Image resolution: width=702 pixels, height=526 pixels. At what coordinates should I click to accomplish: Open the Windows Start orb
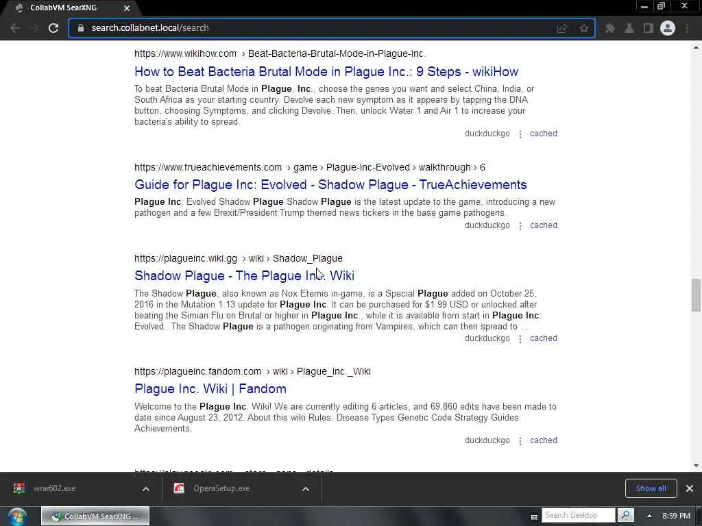16,516
